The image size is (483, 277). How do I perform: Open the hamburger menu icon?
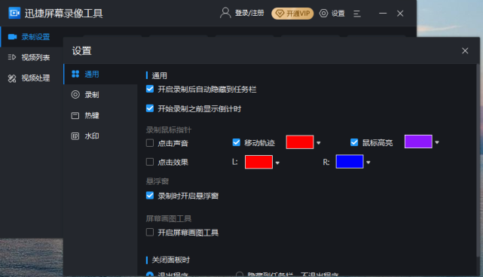[357, 14]
